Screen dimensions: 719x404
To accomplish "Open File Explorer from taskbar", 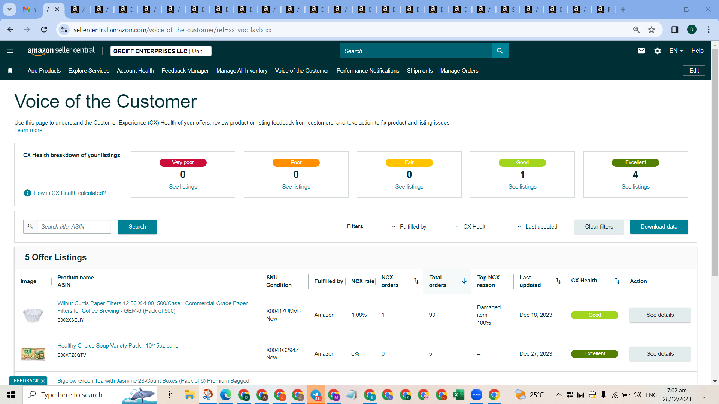I will pyautogui.click(x=189, y=395).
